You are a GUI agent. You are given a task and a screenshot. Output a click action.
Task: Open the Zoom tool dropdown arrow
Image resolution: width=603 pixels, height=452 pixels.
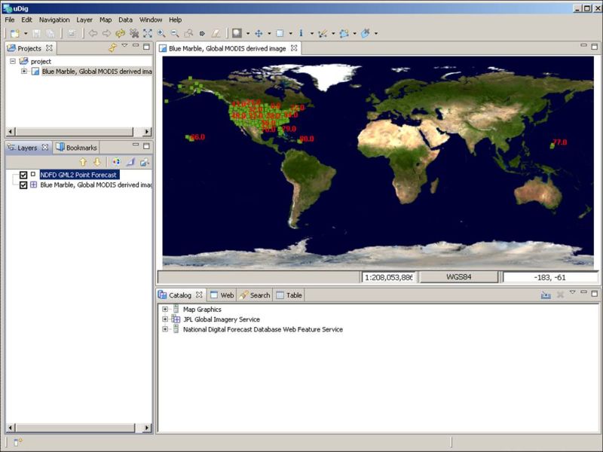point(248,33)
